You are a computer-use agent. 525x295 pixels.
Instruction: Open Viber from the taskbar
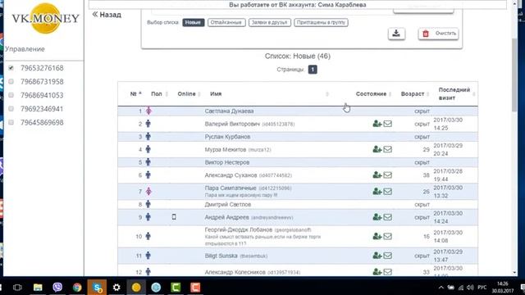pyautogui.click(x=57, y=287)
